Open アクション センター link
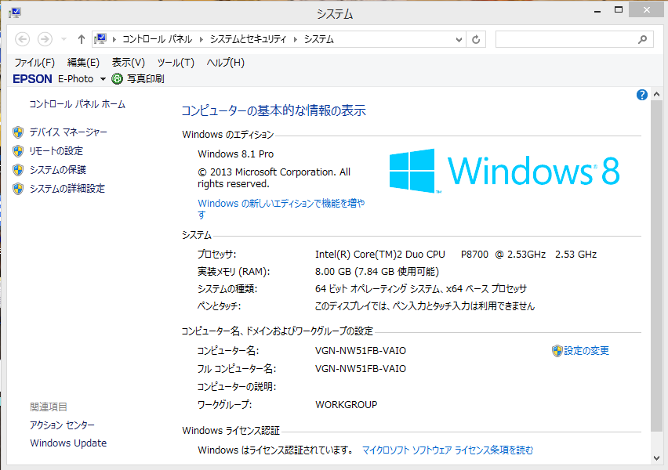The image size is (668, 470). point(62,425)
